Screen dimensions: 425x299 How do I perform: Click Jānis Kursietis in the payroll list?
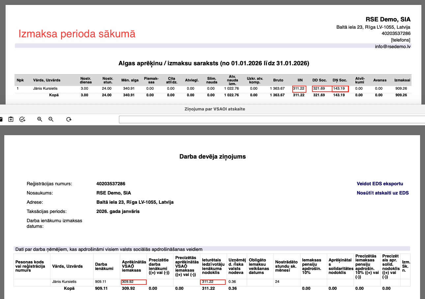(x=45, y=89)
